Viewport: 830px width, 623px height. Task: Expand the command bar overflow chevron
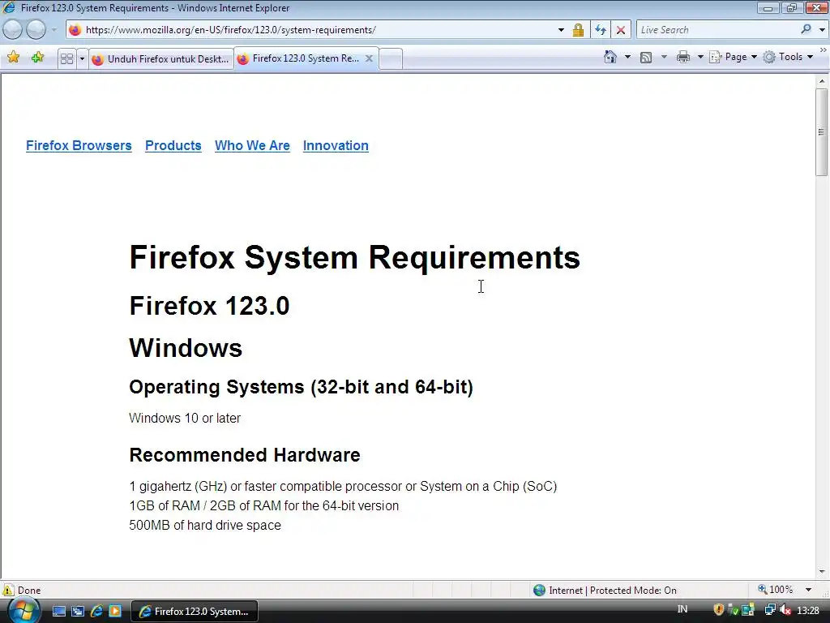(x=824, y=49)
